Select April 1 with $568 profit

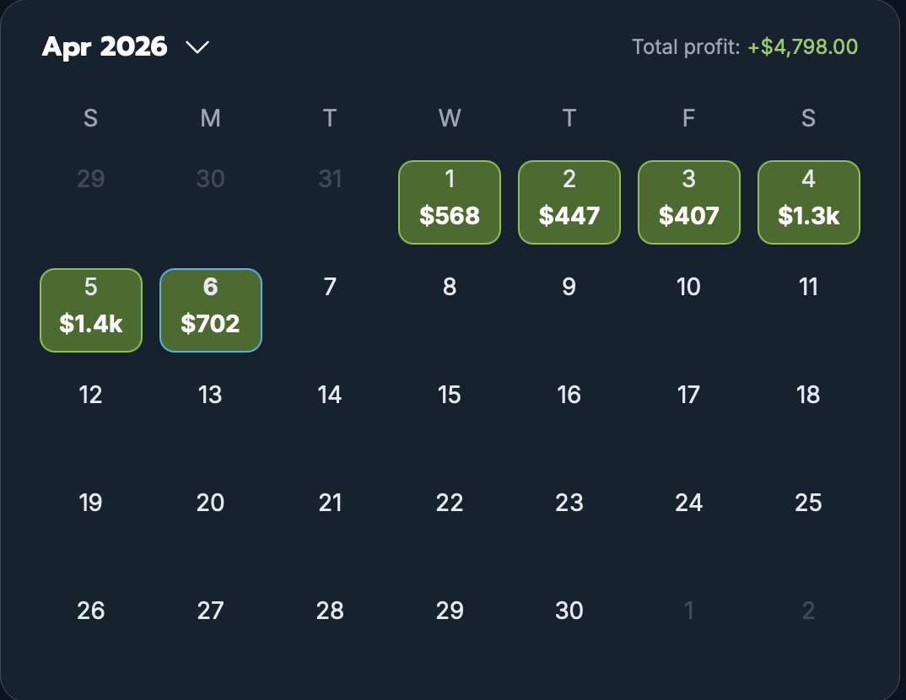450,202
